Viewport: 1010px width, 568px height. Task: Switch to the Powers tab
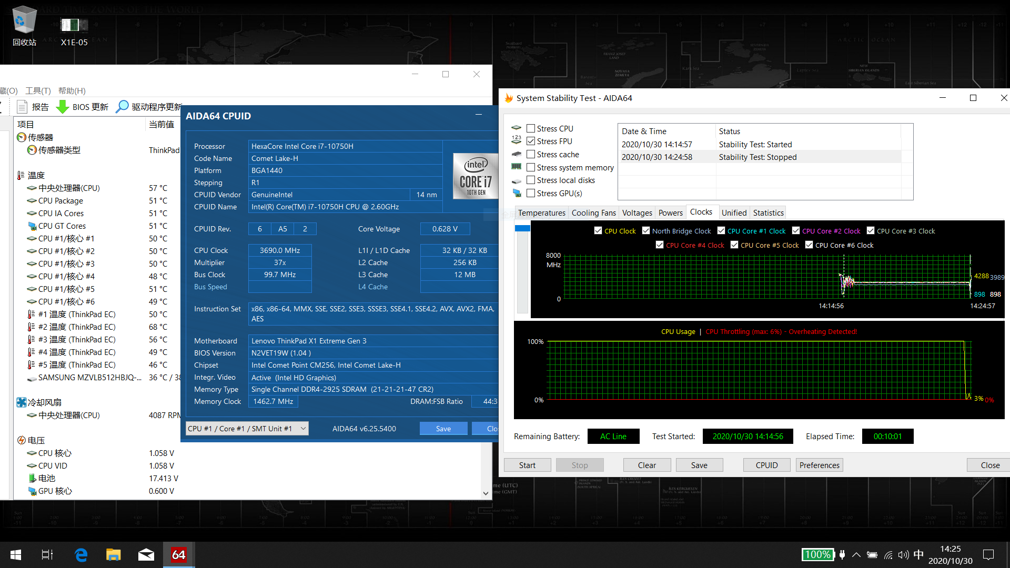coord(670,212)
